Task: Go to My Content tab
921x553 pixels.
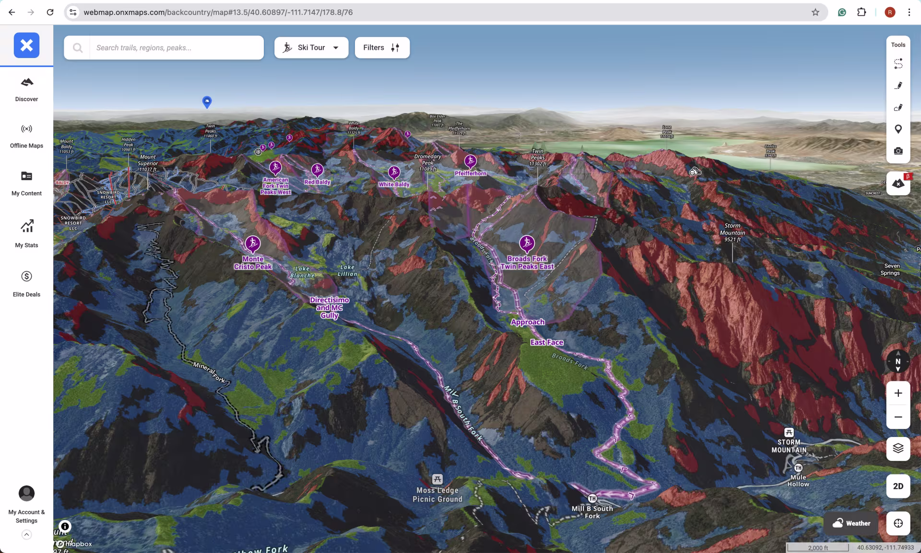Action: click(26, 184)
